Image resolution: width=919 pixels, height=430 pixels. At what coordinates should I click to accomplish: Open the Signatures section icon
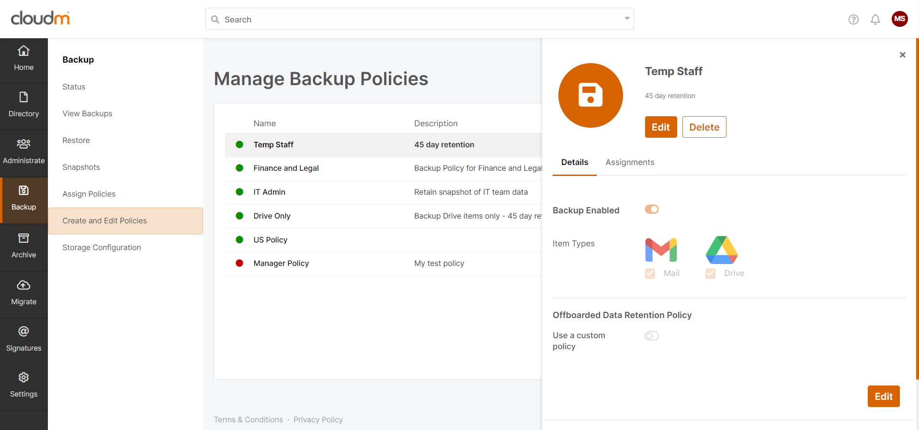pyautogui.click(x=23, y=331)
